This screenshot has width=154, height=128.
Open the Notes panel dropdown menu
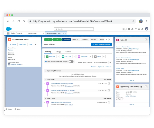(146, 40)
